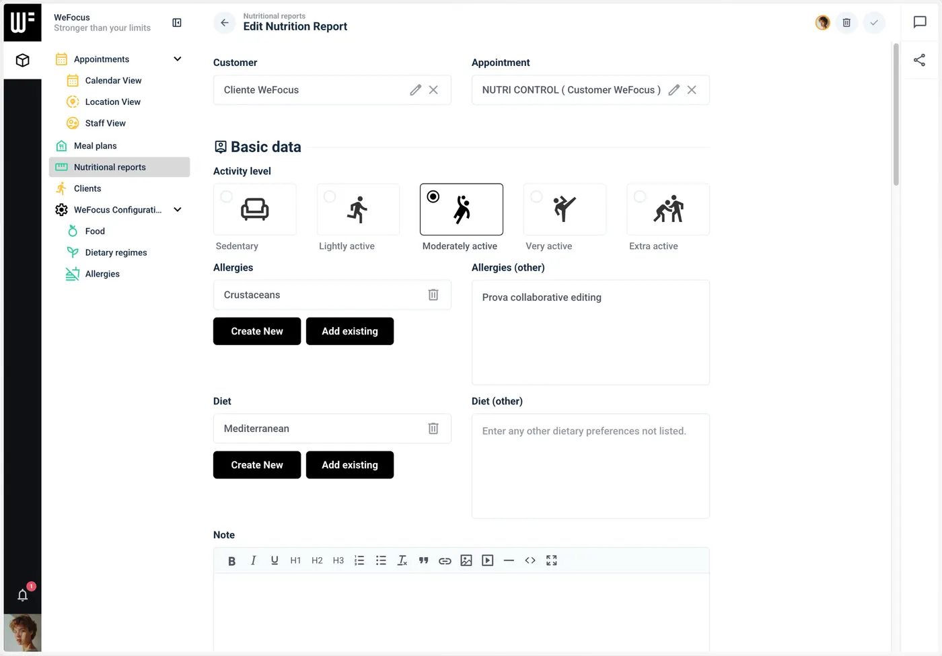The image size is (942, 656).
Task: Open the comments chat icon
Action: coord(920,22)
